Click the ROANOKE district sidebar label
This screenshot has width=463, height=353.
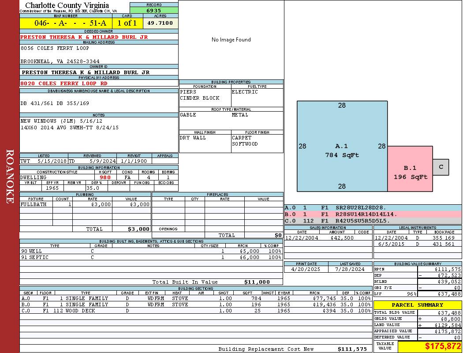[x=10, y=176]
